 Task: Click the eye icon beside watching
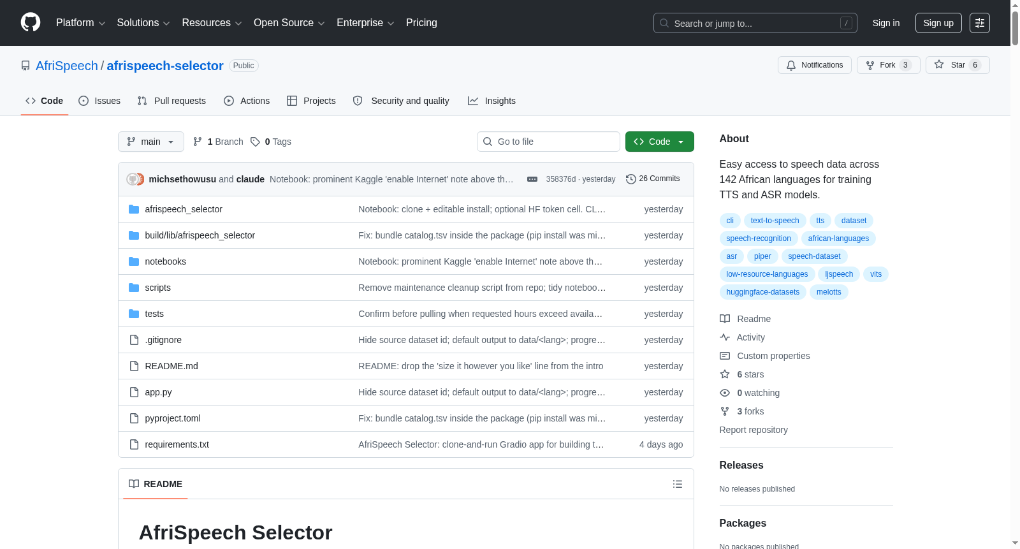(x=725, y=393)
